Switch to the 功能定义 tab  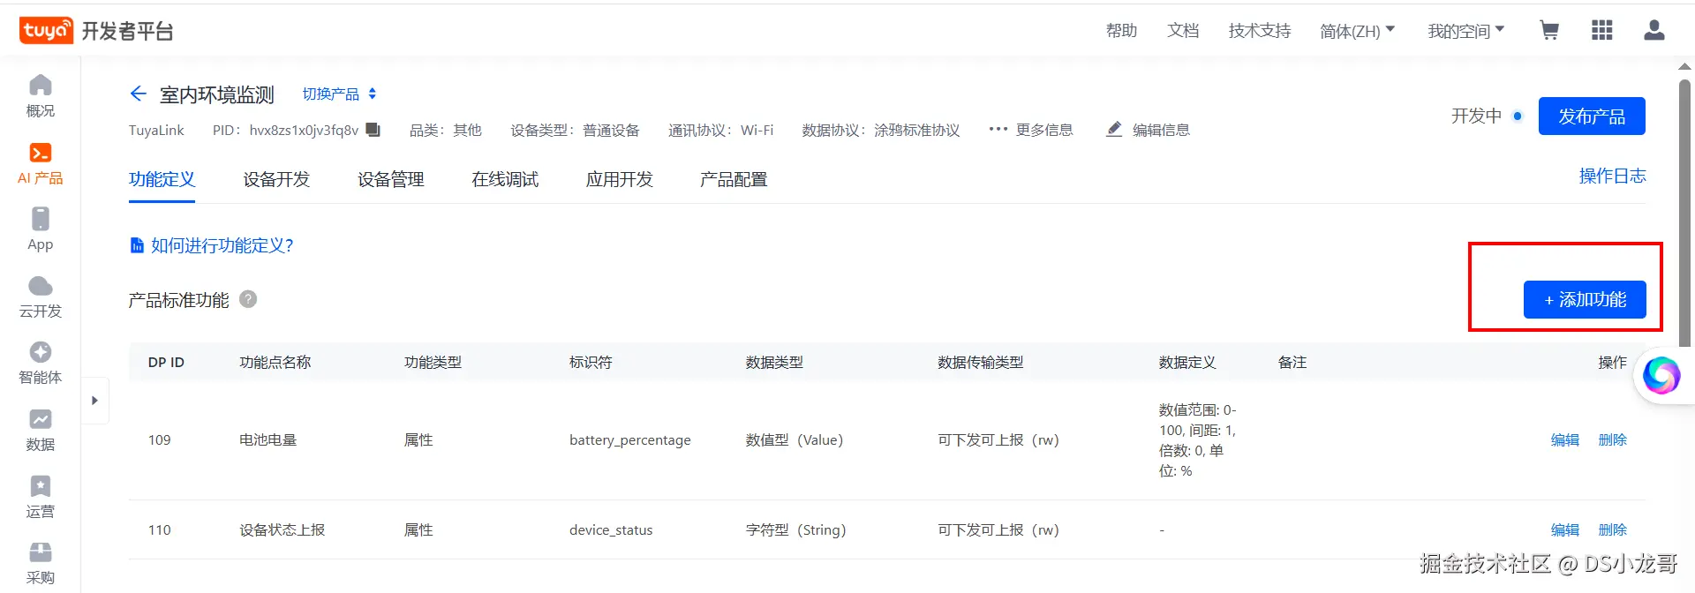(162, 179)
